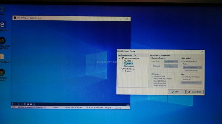Collapse the UFG-06 Nopea HDDP node
Viewport: 222px width, 124px height.
[120, 58]
